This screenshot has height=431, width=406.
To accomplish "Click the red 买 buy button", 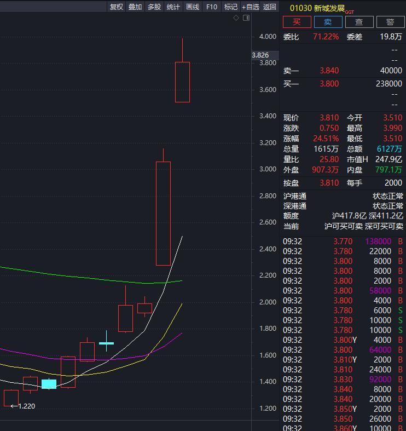I will point(297,22).
